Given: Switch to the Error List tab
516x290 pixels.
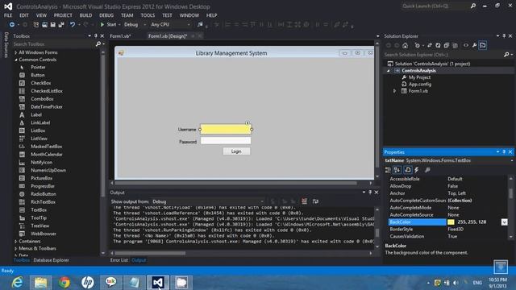Looking at the screenshot, I should click(x=119, y=260).
